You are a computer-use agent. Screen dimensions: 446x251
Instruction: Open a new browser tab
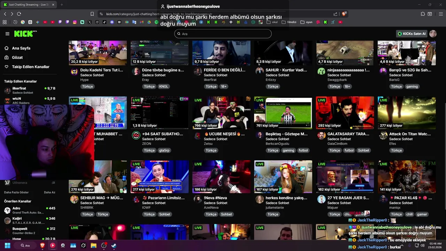[62, 5]
